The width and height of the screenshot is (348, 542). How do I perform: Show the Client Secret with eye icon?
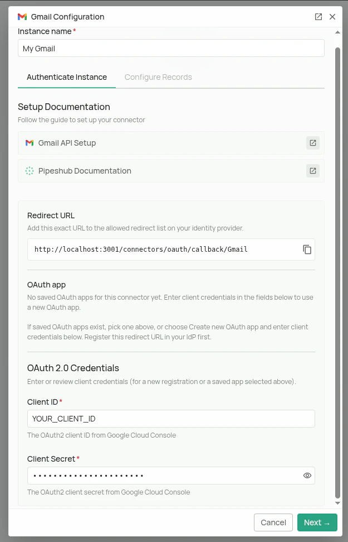[307, 475]
